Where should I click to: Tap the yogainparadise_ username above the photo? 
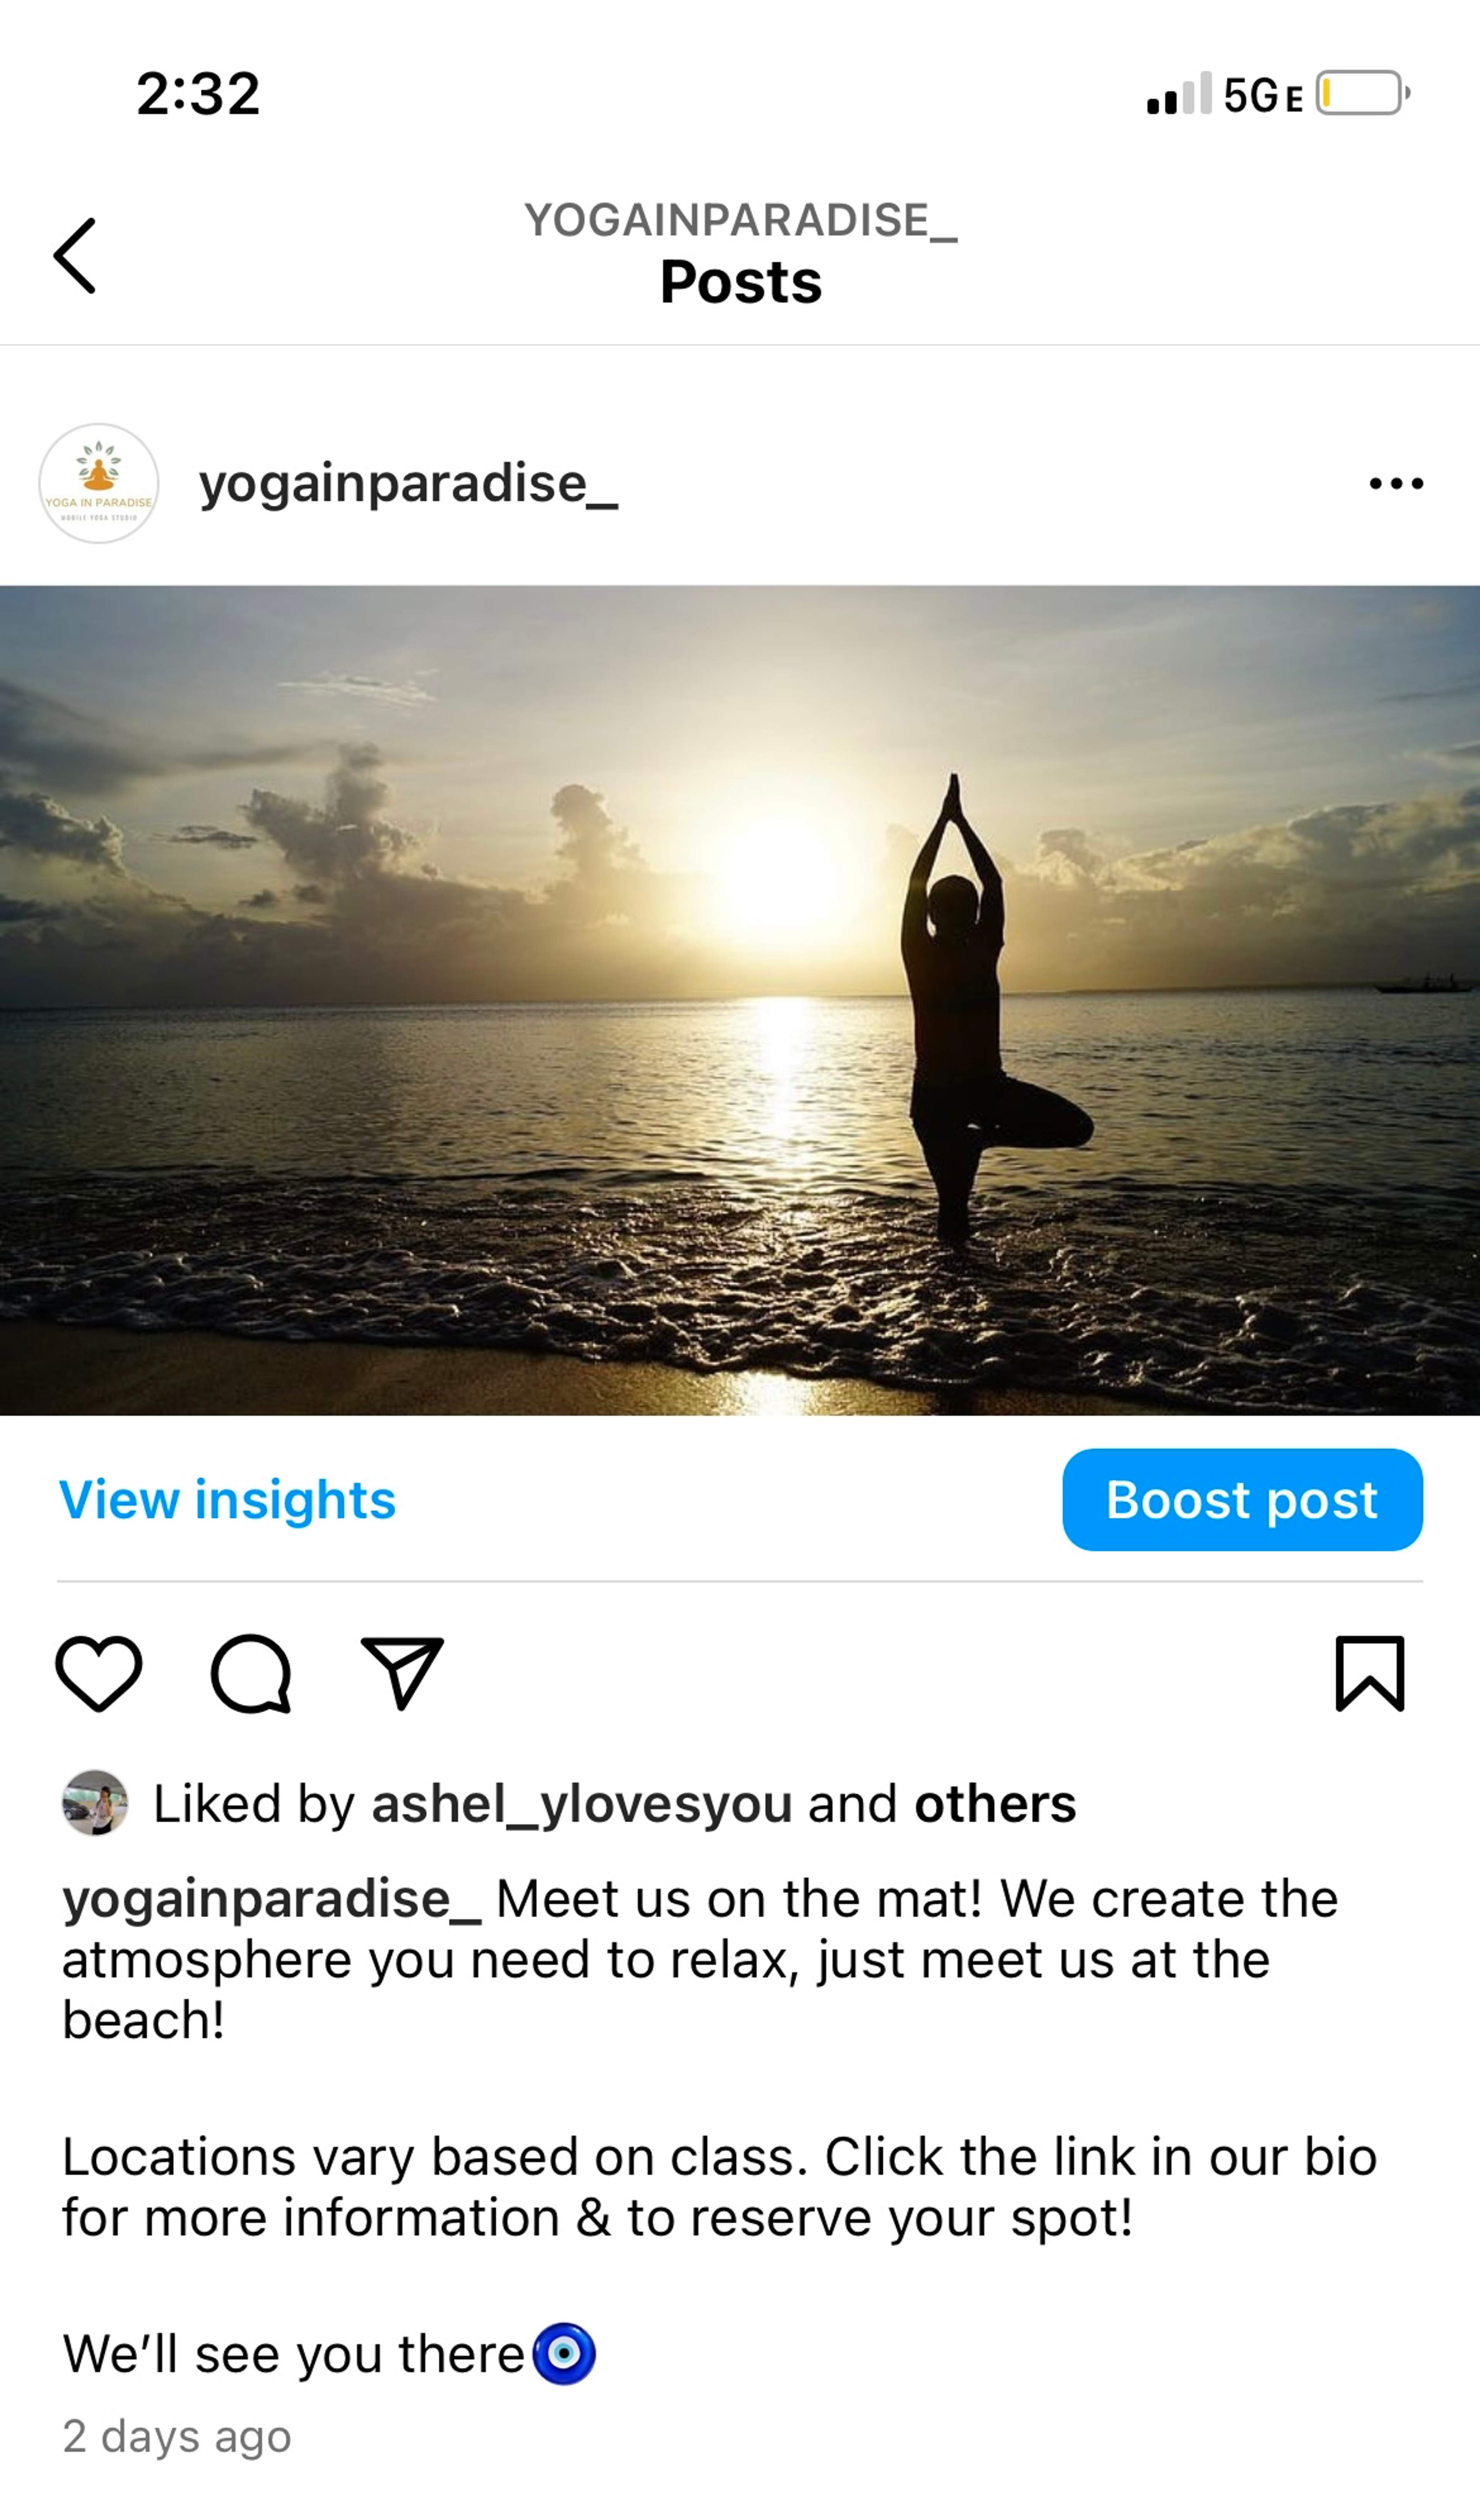pos(408,485)
